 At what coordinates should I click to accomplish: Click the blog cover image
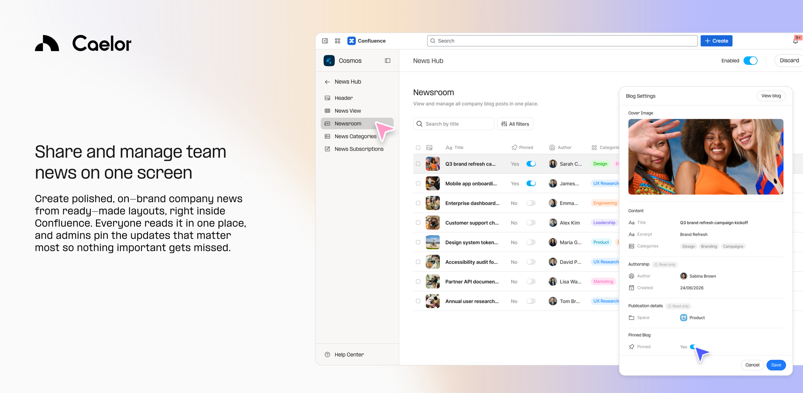pos(706,157)
